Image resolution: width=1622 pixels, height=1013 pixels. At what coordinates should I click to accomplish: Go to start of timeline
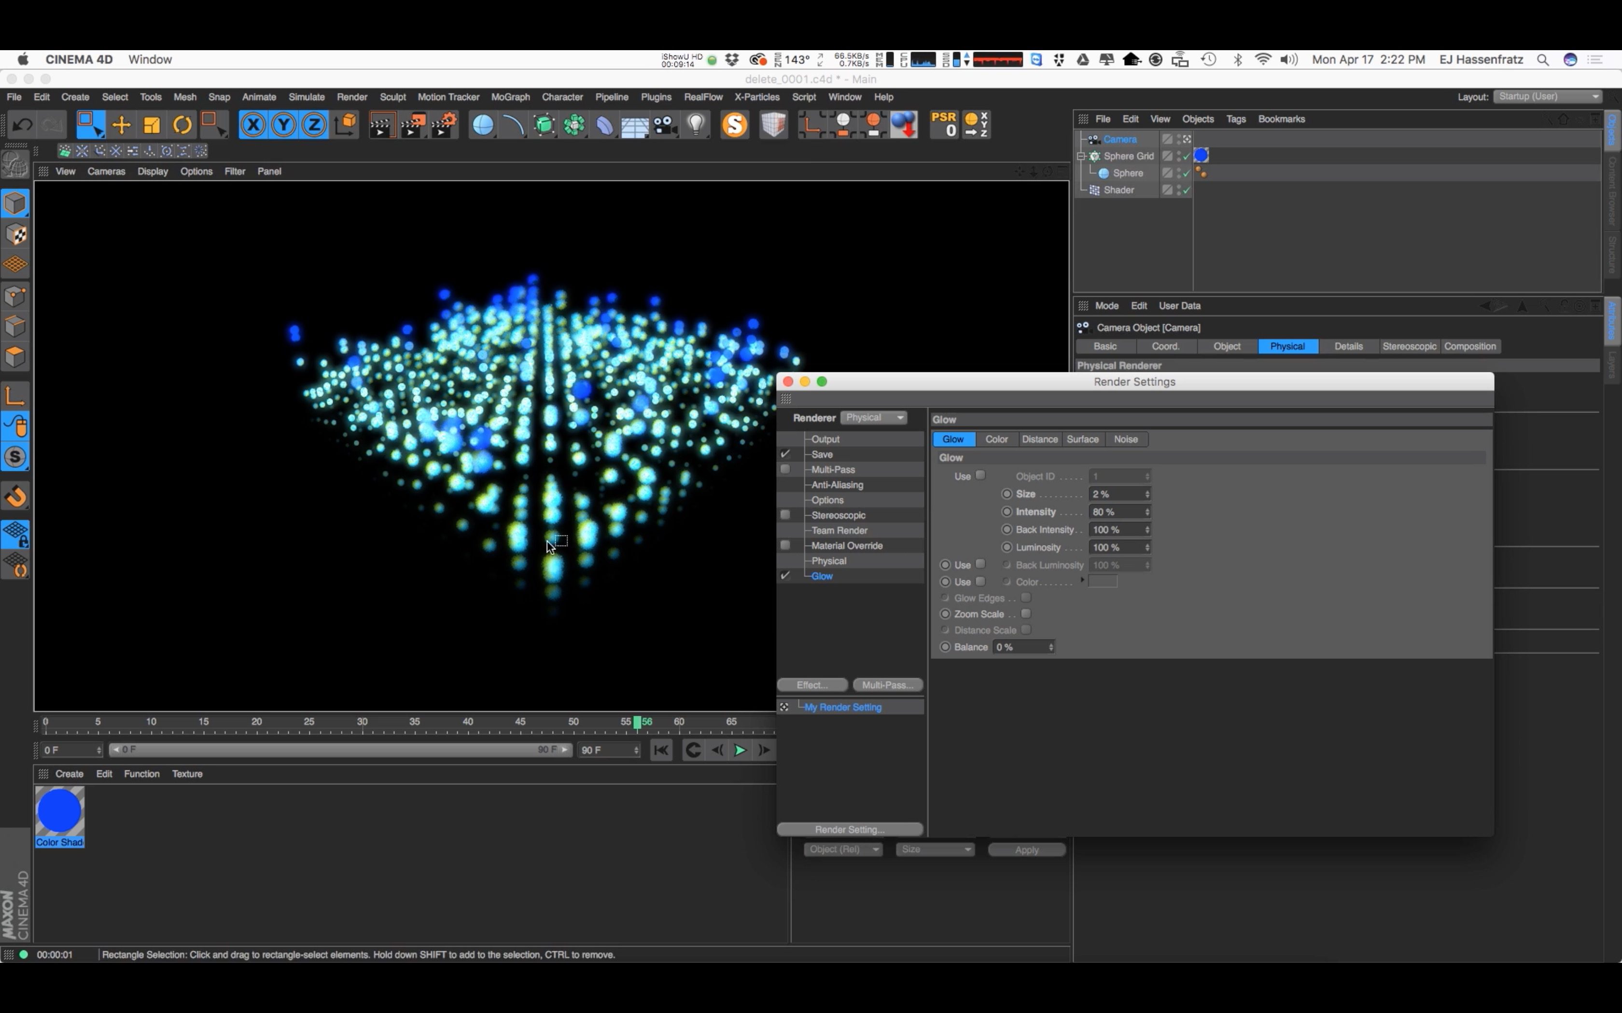click(661, 751)
